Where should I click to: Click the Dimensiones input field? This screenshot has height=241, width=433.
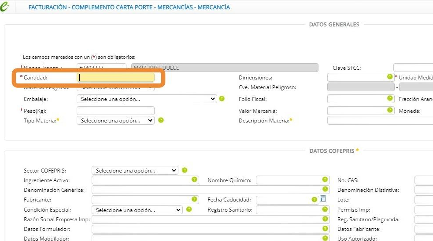coord(361,77)
